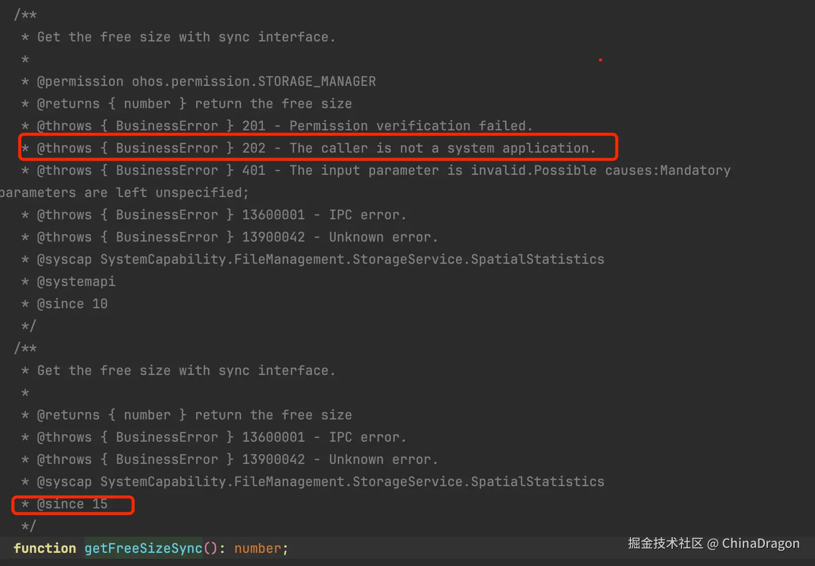
Task: Click the ChinaDragon watermark text
Action: pos(760,543)
